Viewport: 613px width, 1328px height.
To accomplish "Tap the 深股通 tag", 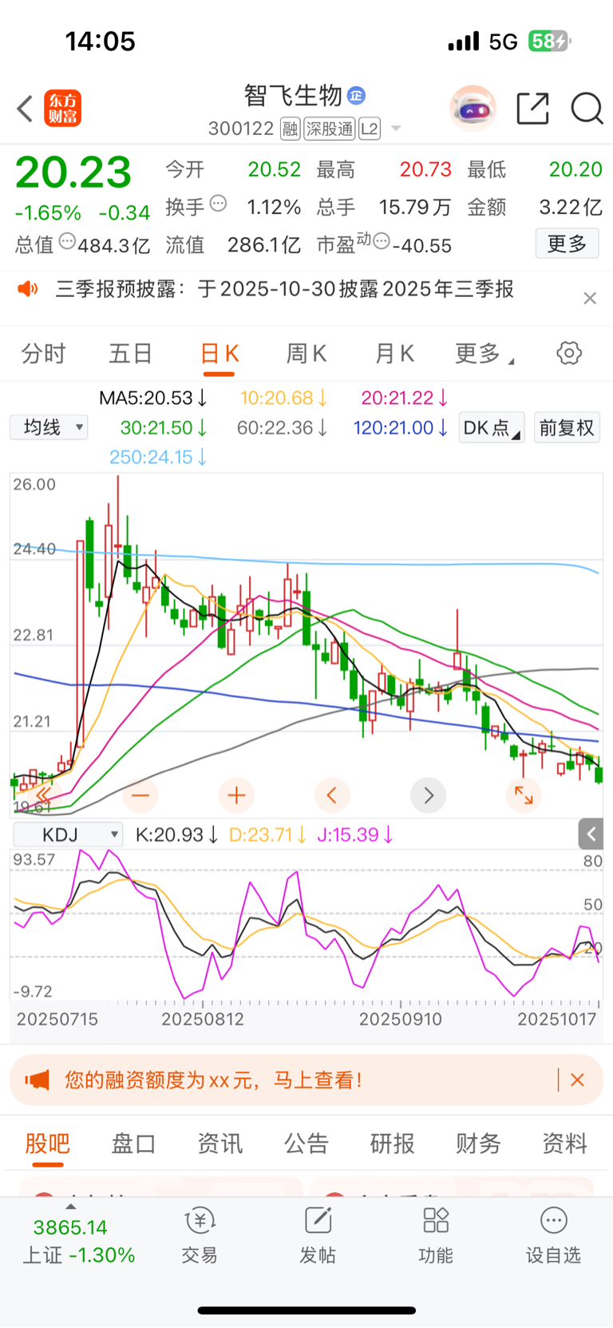I will pos(329,129).
